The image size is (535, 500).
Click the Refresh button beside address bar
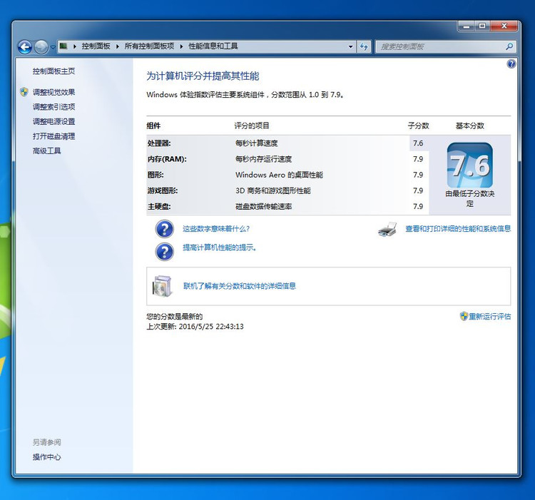pos(364,47)
